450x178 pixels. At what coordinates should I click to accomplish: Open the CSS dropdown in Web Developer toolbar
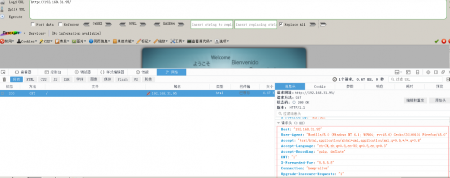point(46,41)
